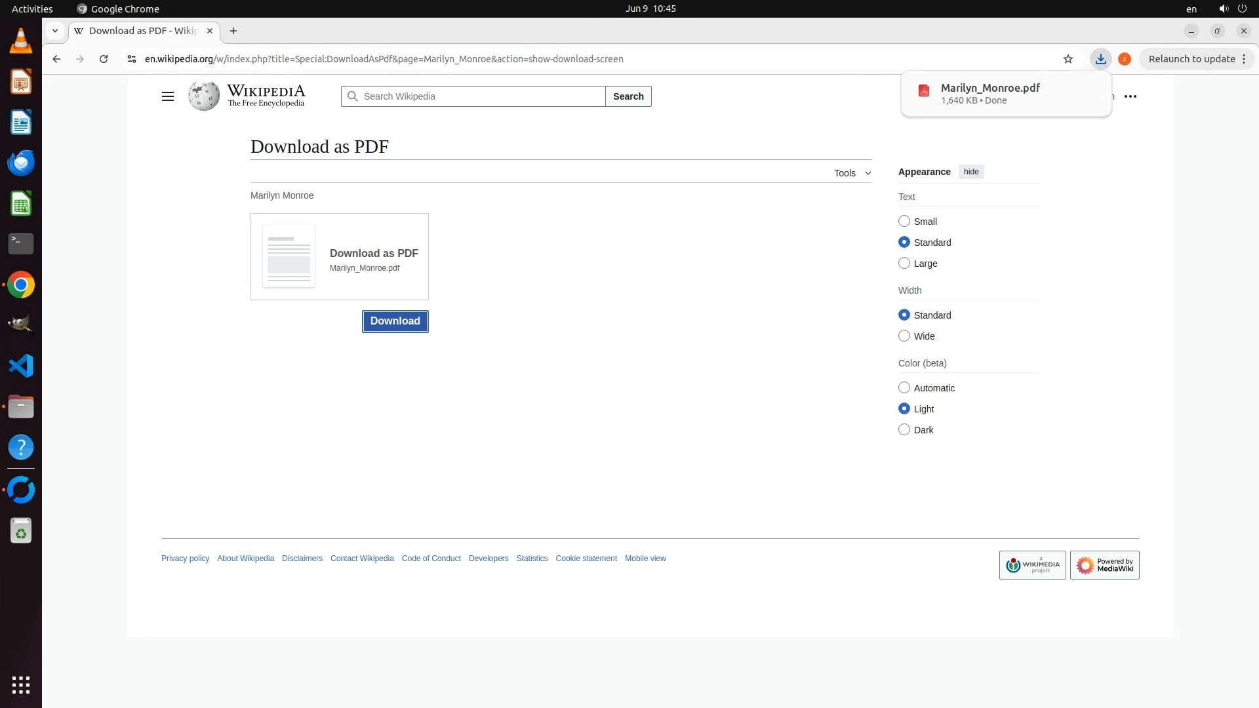This screenshot has height=708, width=1259.
Task: Open Chrome menu beside Relaunch to update
Action: (x=1244, y=59)
